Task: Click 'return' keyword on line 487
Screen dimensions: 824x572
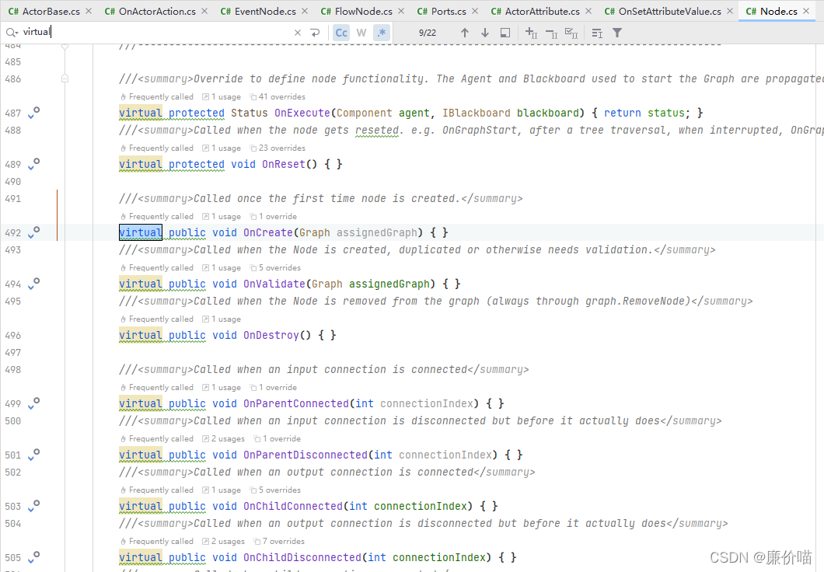Action: (x=622, y=113)
